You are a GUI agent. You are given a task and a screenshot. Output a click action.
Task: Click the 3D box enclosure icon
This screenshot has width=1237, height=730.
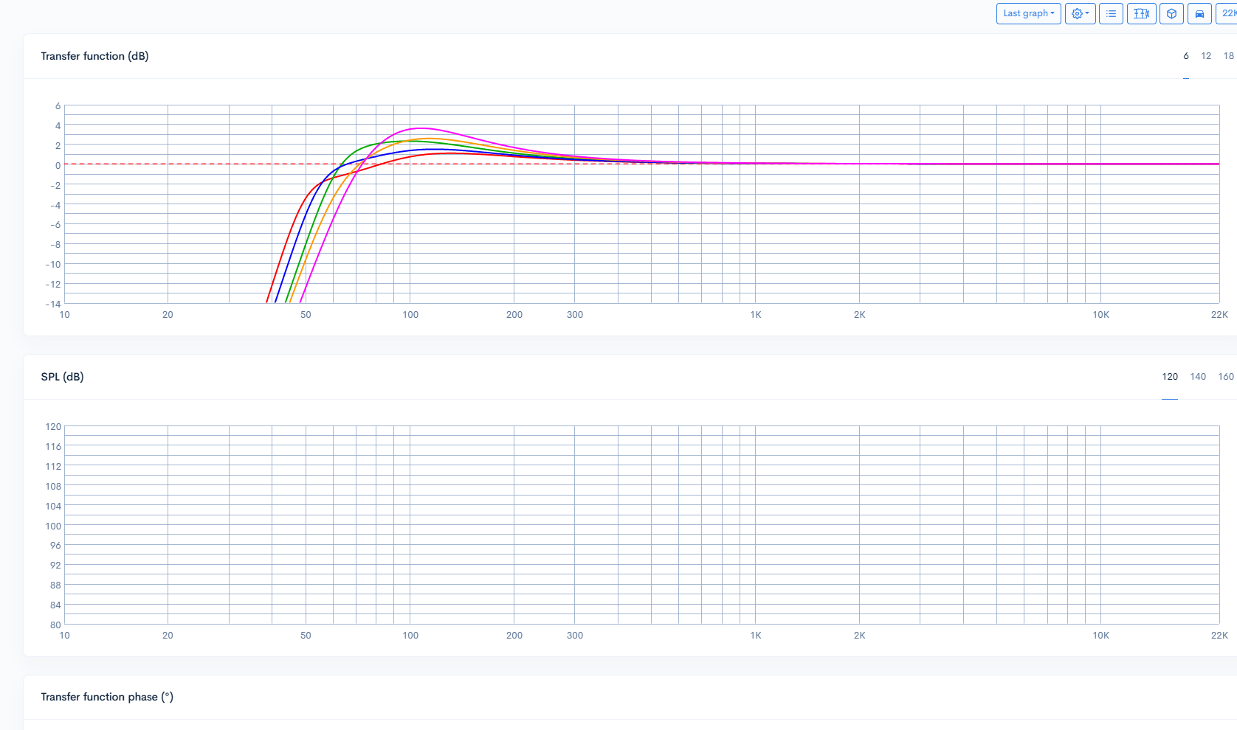coord(1171,13)
